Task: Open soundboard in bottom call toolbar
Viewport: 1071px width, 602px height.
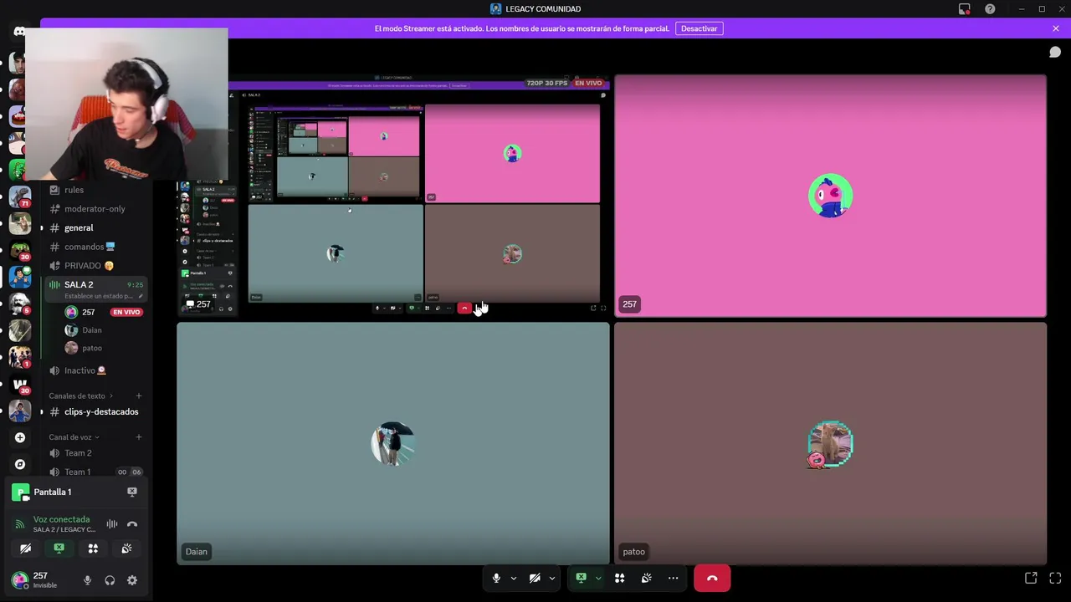Action: coord(646,578)
